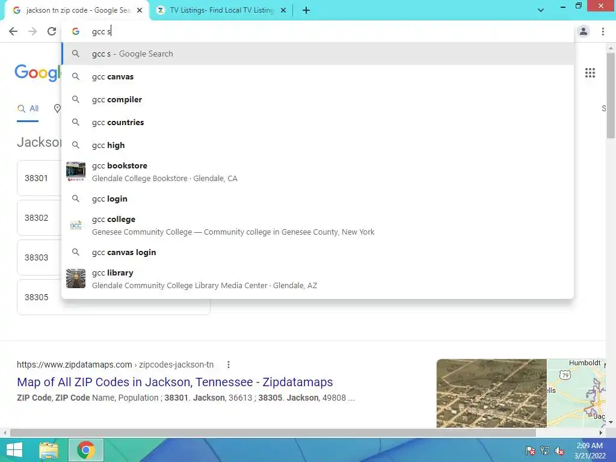The height and width of the screenshot is (462, 616).
Task: Click the gcc library thumbnail image
Action: pyautogui.click(x=76, y=279)
